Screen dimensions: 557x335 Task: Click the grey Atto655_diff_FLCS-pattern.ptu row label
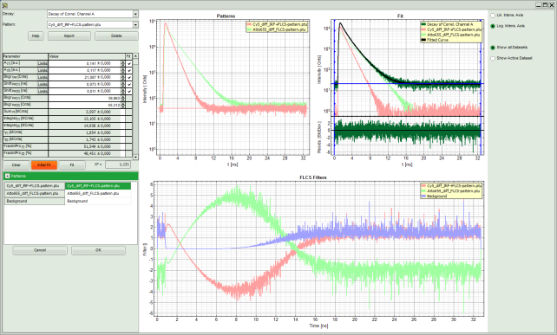[35, 194]
